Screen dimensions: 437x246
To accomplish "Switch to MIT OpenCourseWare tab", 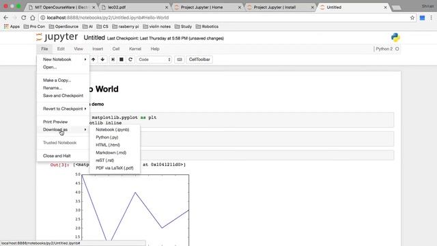I will (61, 8).
